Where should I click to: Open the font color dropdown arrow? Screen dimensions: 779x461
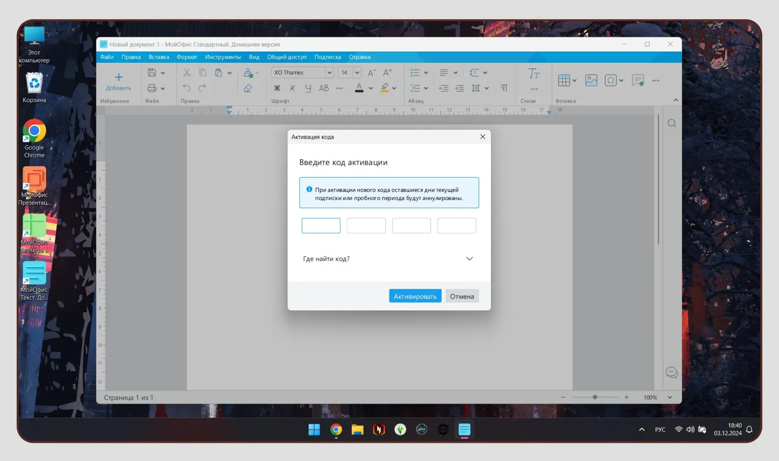(x=371, y=89)
